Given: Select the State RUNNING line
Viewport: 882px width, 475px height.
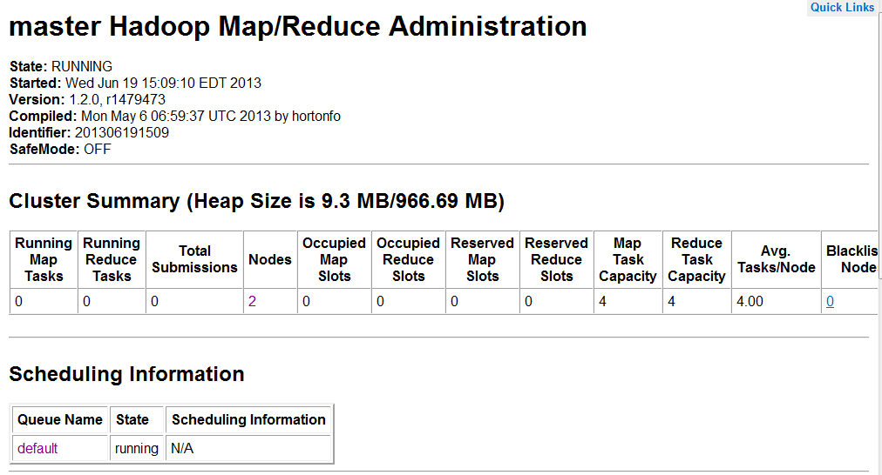Looking at the screenshot, I should (x=61, y=66).
